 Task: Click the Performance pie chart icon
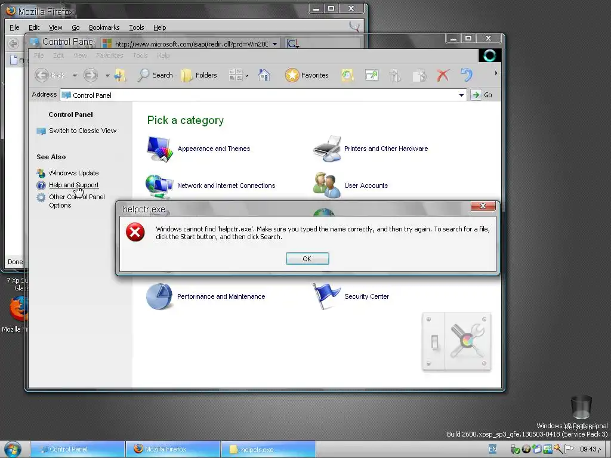(159, 296)
